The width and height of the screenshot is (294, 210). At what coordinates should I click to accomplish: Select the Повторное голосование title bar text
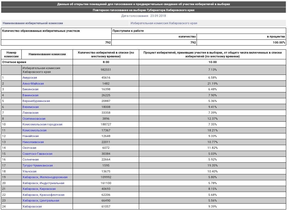click(143, 10)
